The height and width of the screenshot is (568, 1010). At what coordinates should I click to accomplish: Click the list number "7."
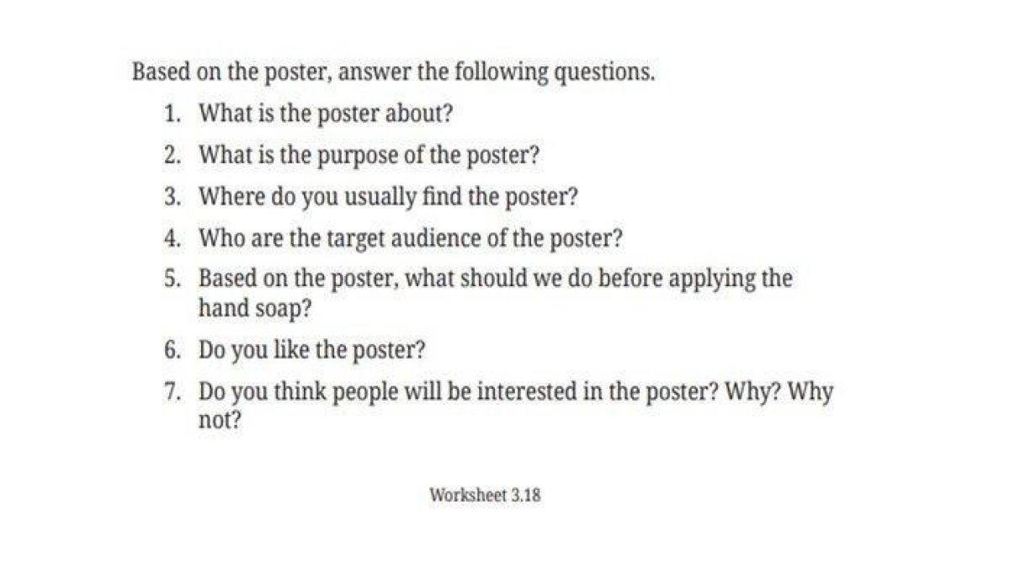174,392
